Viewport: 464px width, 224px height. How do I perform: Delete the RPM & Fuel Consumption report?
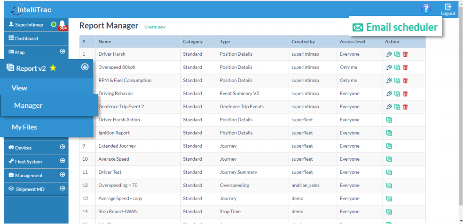coord(405,81)
